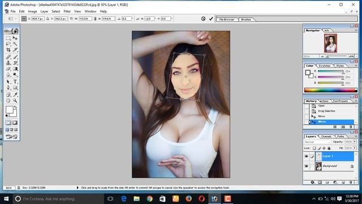Open the Select menu
Viewport: 362px width, 204px height.
coord(55,11)
